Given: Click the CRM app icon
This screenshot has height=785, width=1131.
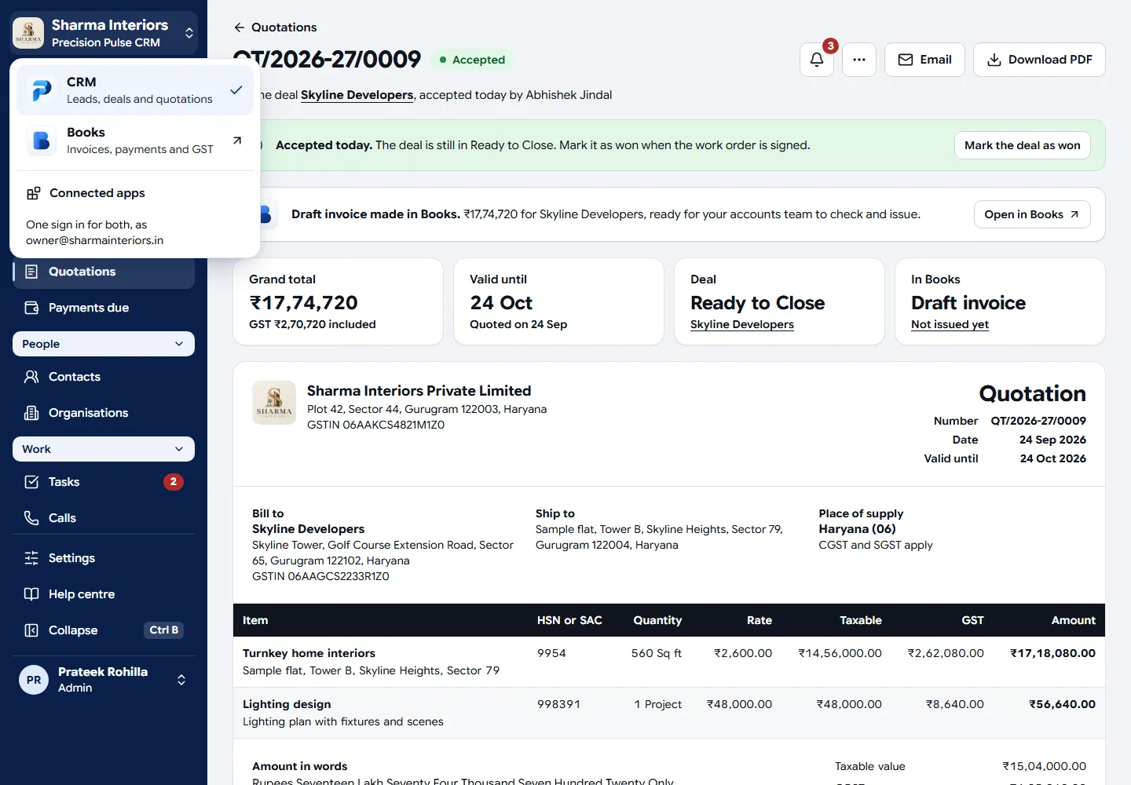Looking at the screenshot, I should (42, 90).
